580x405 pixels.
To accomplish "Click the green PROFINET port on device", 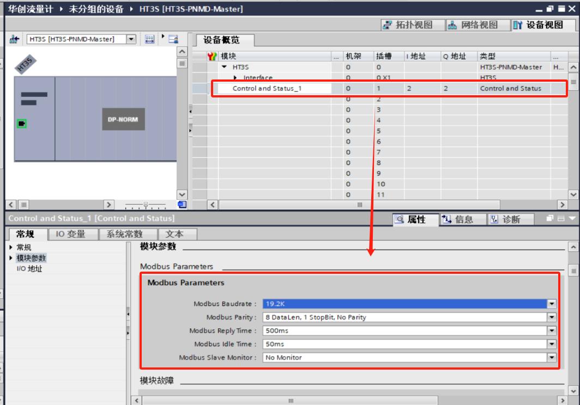I will pyautogui.click(x=22, y=124).
